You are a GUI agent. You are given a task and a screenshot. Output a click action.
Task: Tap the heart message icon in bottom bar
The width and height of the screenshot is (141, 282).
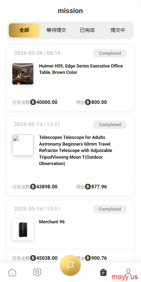tap(37, 272)
